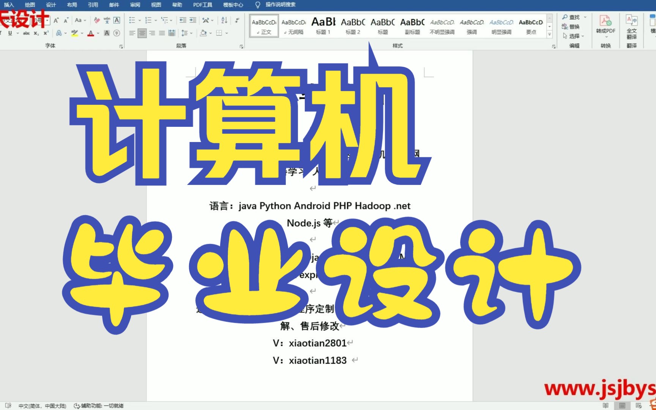The image size is (656, 410).
Task: Switch to print layout view in status bar
Action: (x=622, y=405)
